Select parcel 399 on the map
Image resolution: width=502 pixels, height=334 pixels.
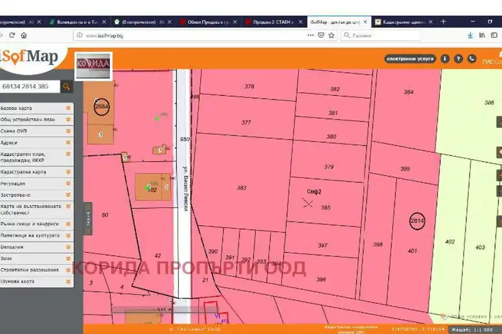click(x=405, y=169)
